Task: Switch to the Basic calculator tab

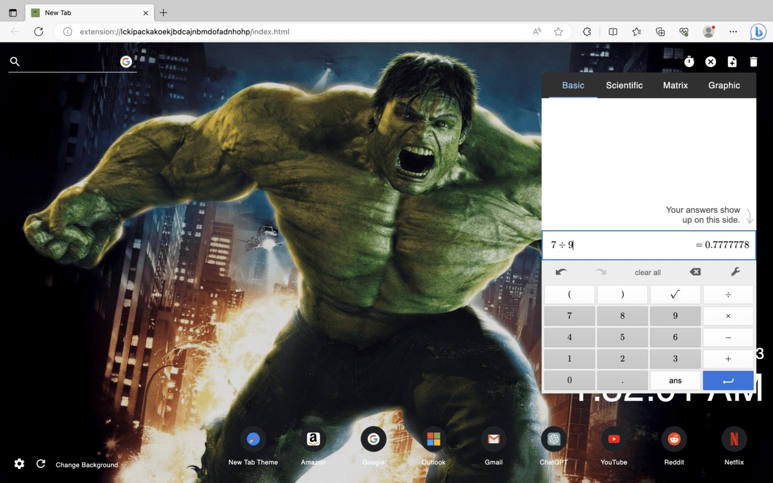Action: tap(573, 85)
